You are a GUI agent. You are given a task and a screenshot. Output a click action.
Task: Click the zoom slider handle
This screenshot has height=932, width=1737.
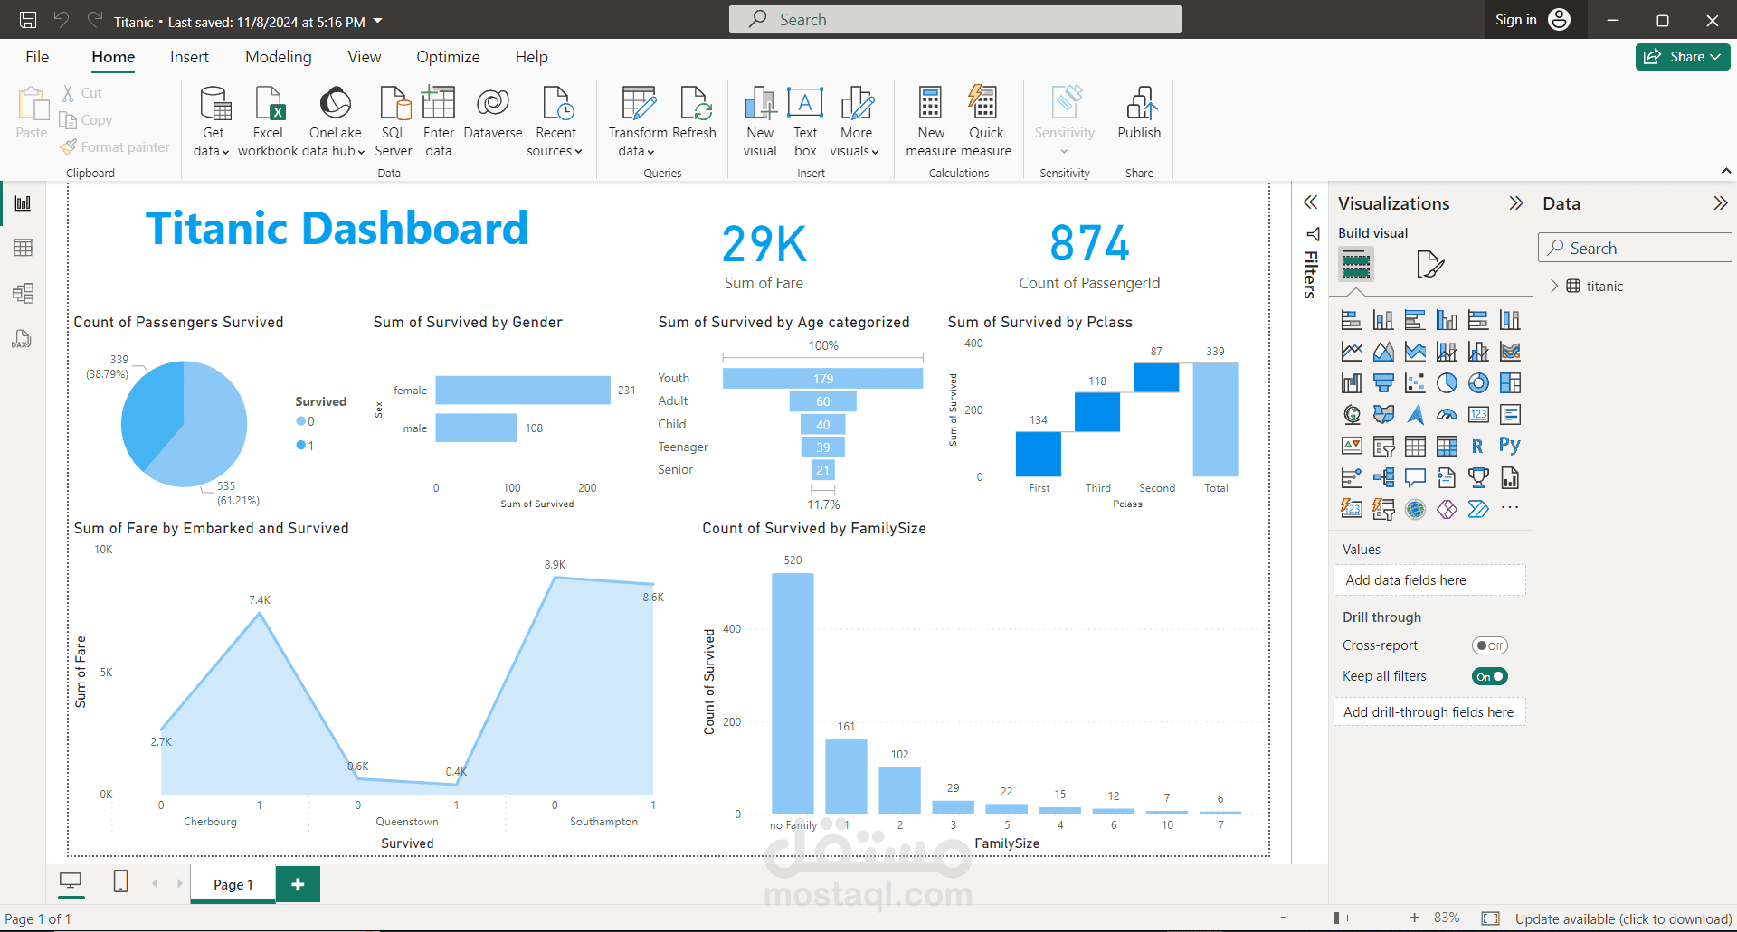[x=1336, y=918]
